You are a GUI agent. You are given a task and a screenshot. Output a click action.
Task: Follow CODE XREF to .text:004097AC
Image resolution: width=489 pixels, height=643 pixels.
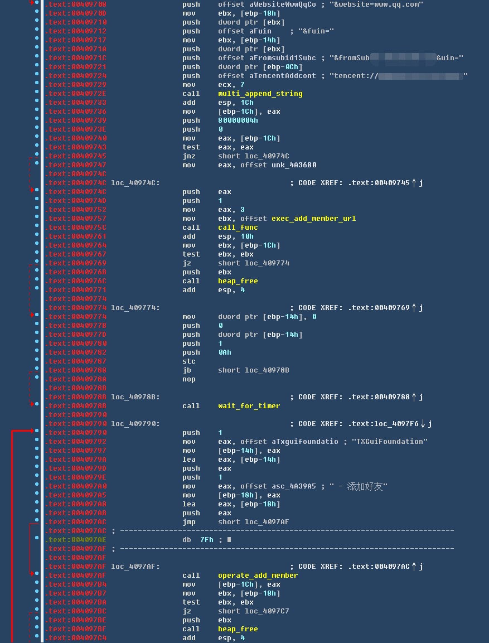[x=378, y=567]
